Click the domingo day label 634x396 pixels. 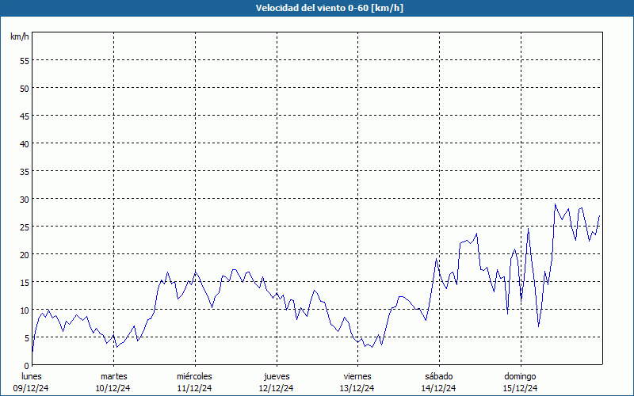pyautogui.click(x=520, y=376)
